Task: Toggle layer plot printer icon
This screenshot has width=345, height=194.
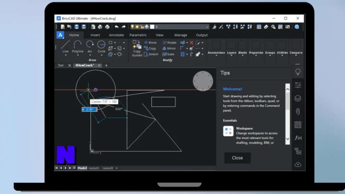Action: (147, 27)
